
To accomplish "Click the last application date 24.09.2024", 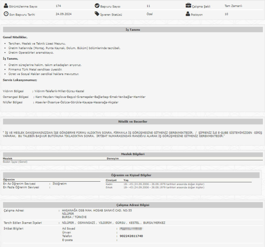I will (x=64, y=14).
